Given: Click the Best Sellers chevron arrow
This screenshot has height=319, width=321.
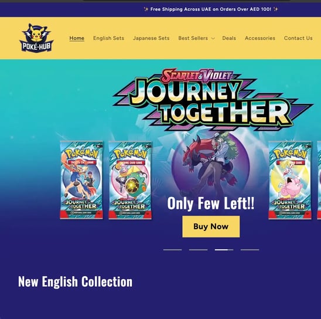Looking at the screenshot, I should pyautogui.click(x=213, y=38).
